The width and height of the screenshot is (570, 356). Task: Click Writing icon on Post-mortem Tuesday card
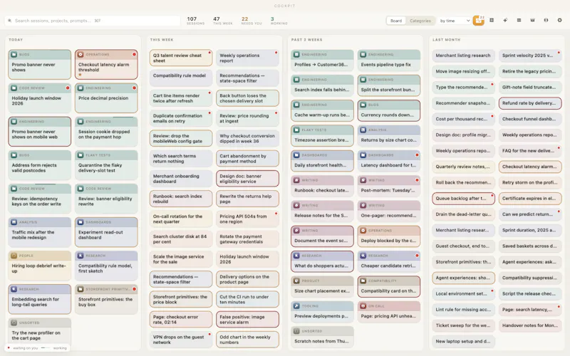tap(363, 180)
